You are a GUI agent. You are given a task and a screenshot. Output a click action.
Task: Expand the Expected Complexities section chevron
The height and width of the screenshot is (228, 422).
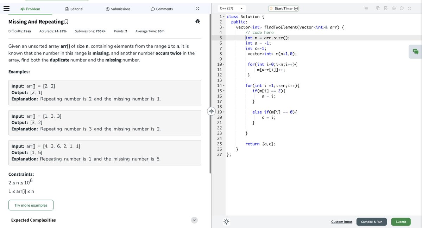(x=194, y=220)
